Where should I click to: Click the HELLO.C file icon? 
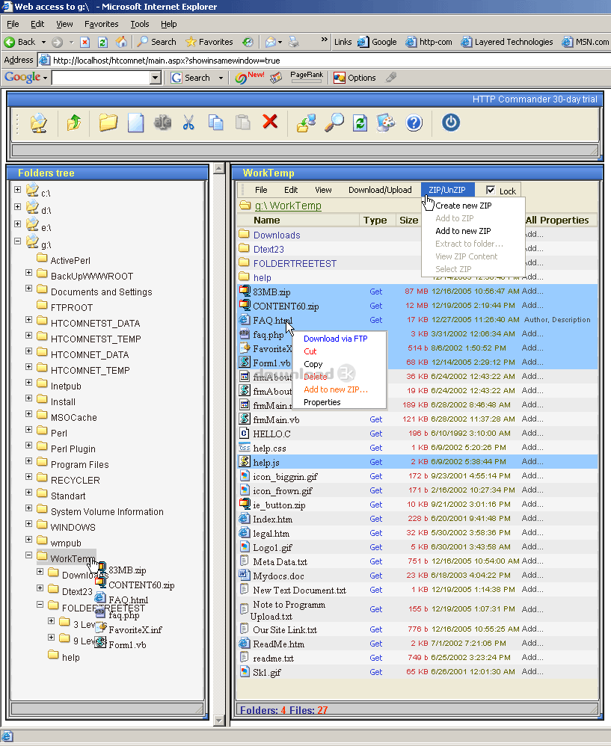coord(244,434)
